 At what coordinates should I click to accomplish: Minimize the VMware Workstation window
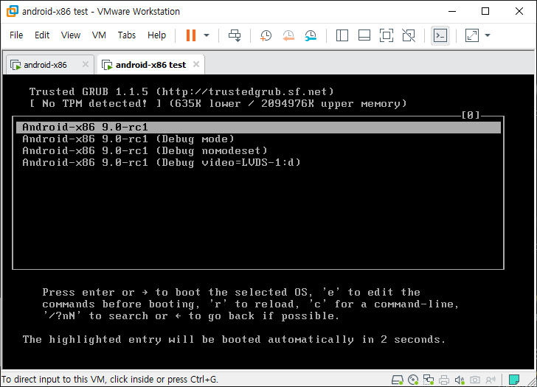(x=452, y=11)
